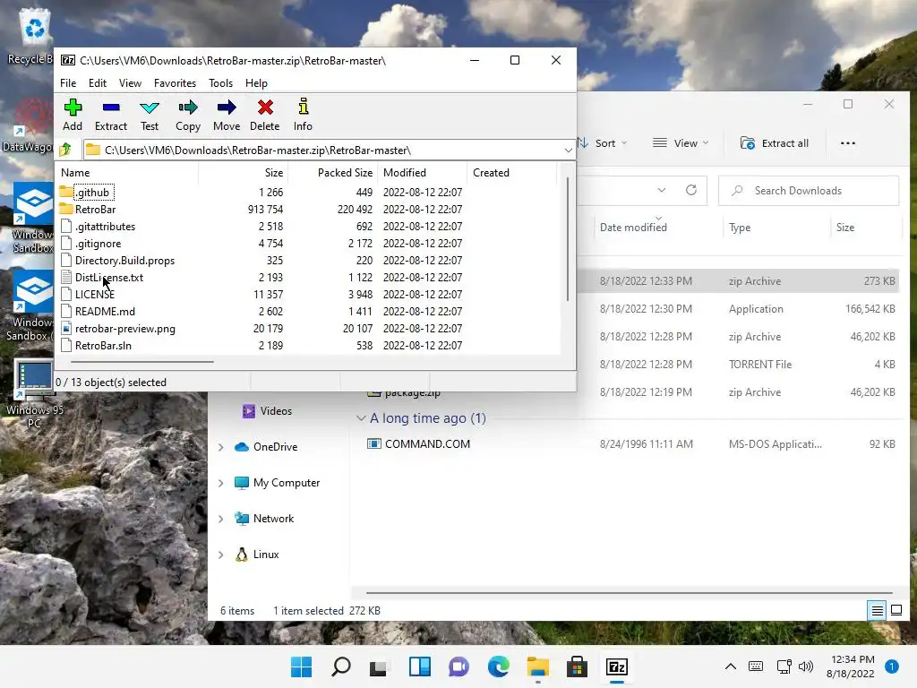Open the Edit menu in 7-Zip

tap(98, 83)
